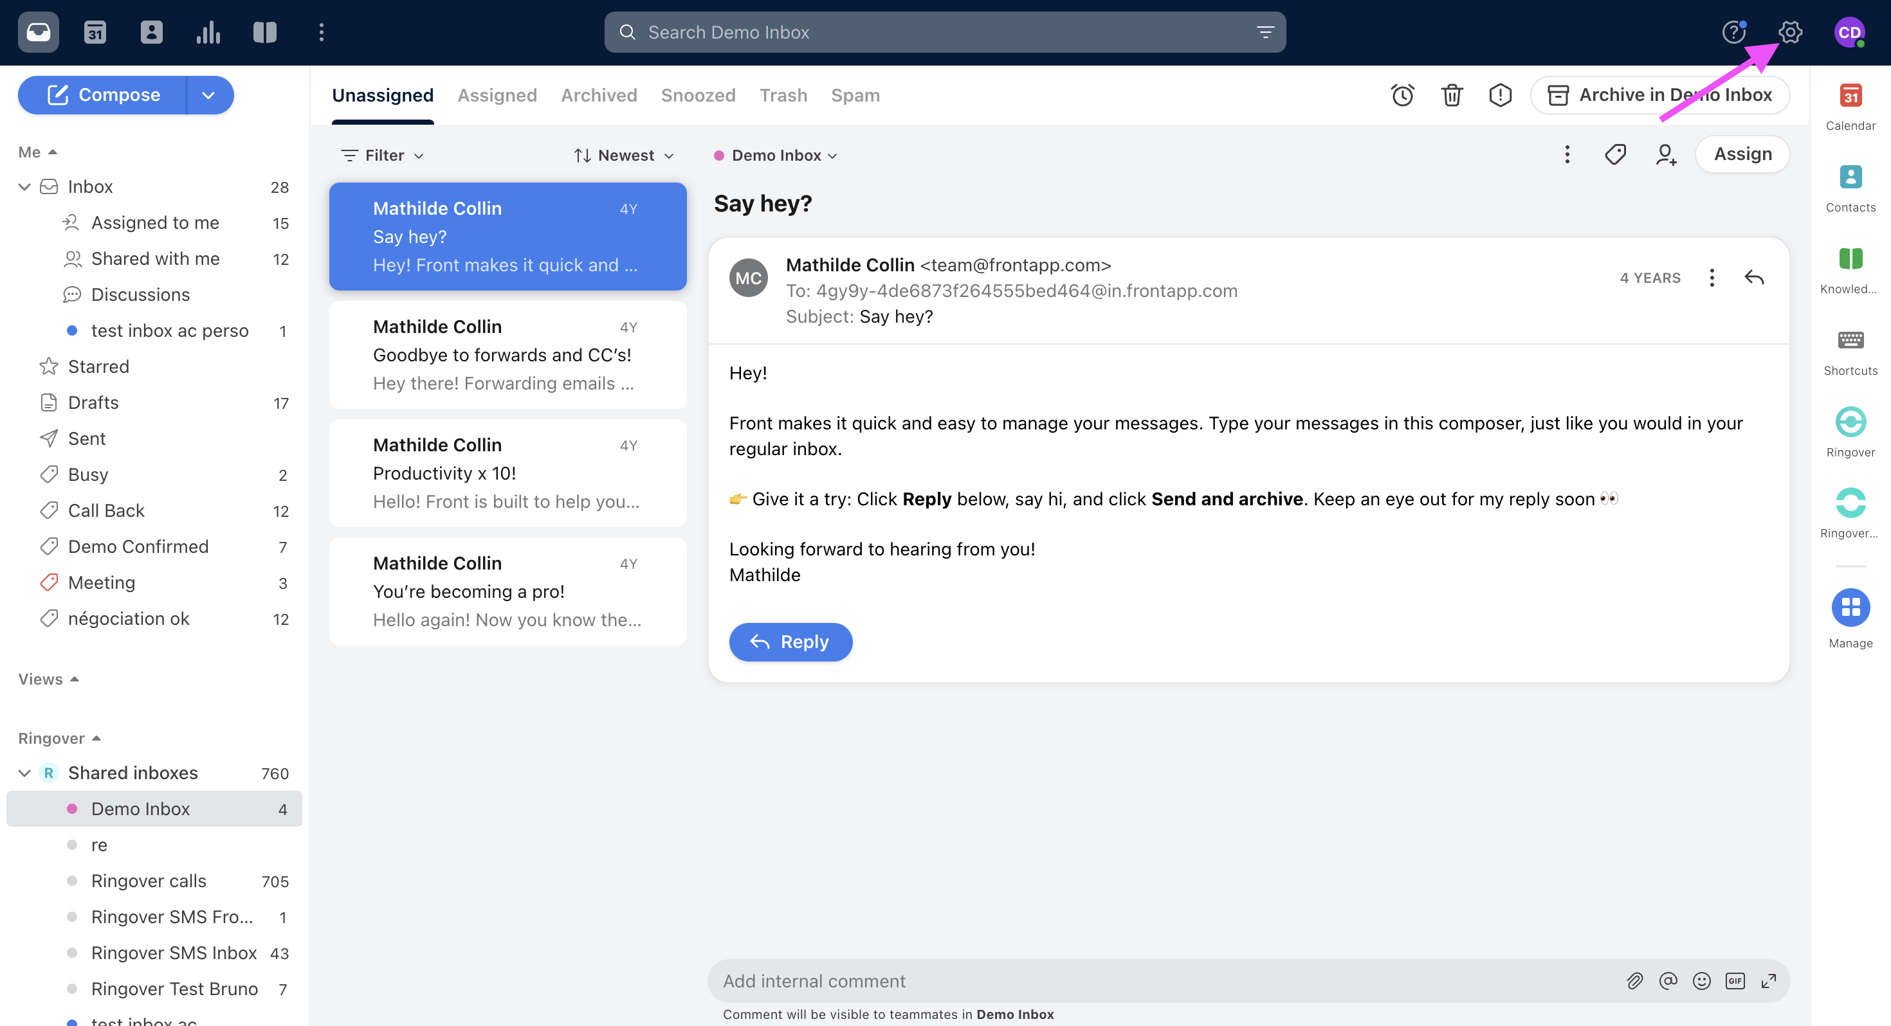
Task: Open the Knowledge base book icon in top bar
Action: [265, 32]
